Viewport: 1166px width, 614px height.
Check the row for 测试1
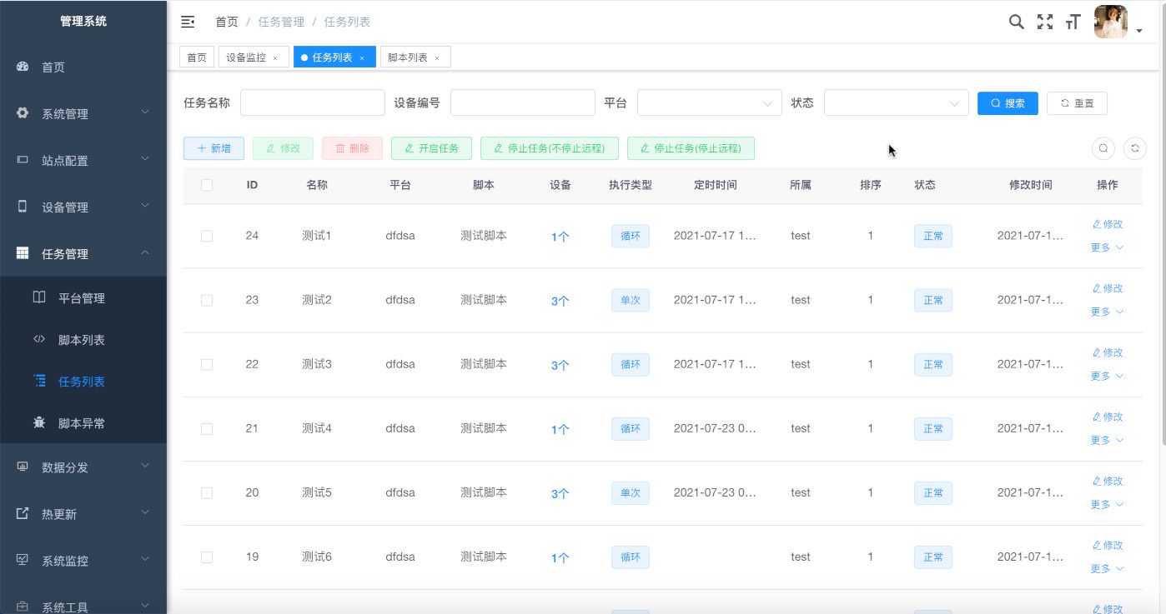(207, 237)
